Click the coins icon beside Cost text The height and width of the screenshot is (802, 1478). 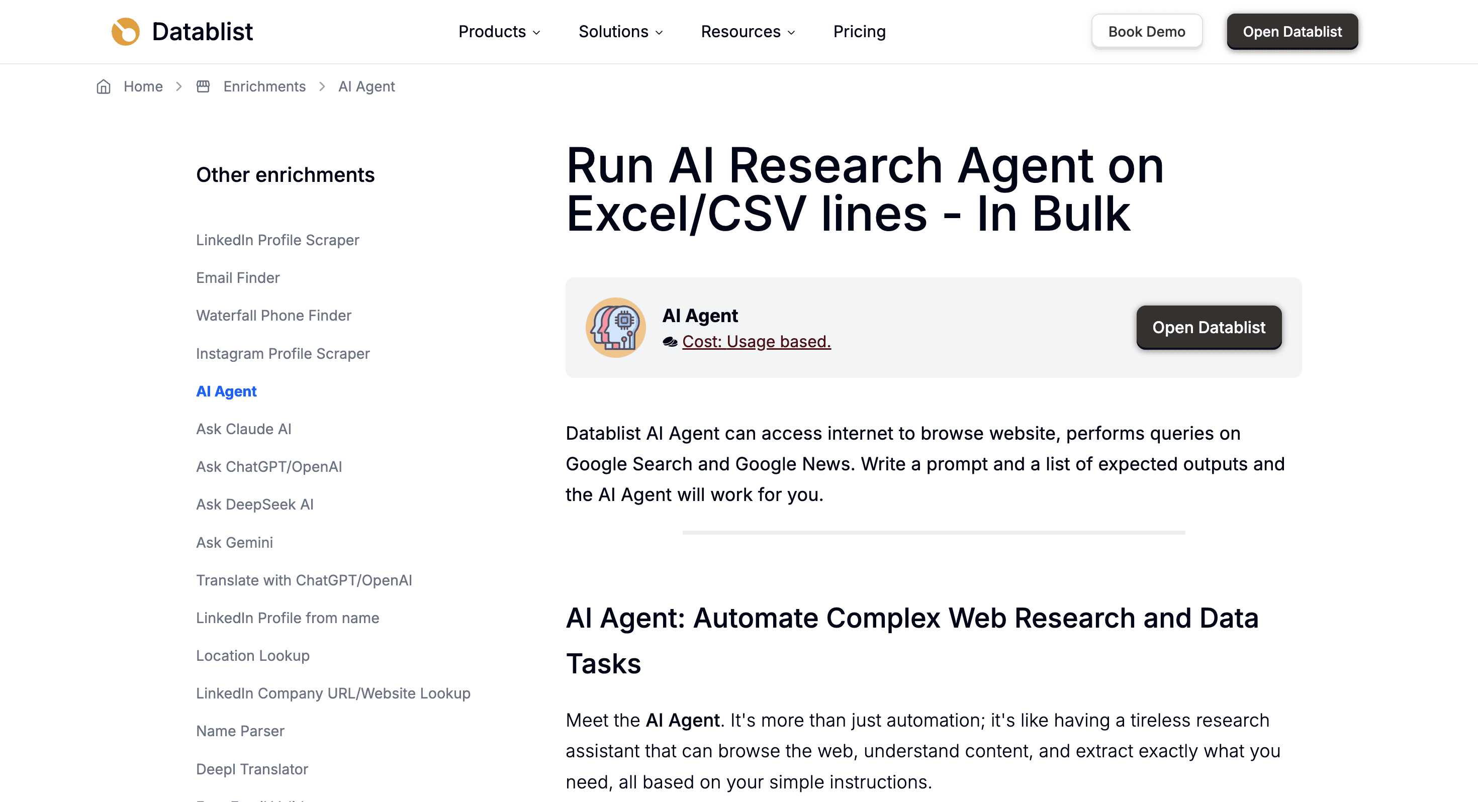pos(670,342)
